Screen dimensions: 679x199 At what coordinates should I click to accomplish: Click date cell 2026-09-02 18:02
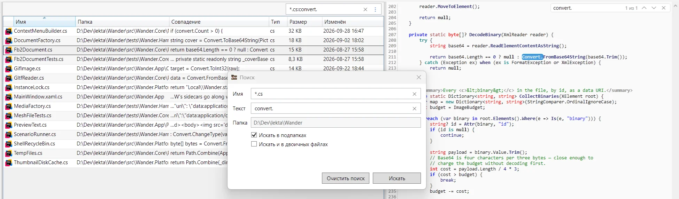click(344, 40)
